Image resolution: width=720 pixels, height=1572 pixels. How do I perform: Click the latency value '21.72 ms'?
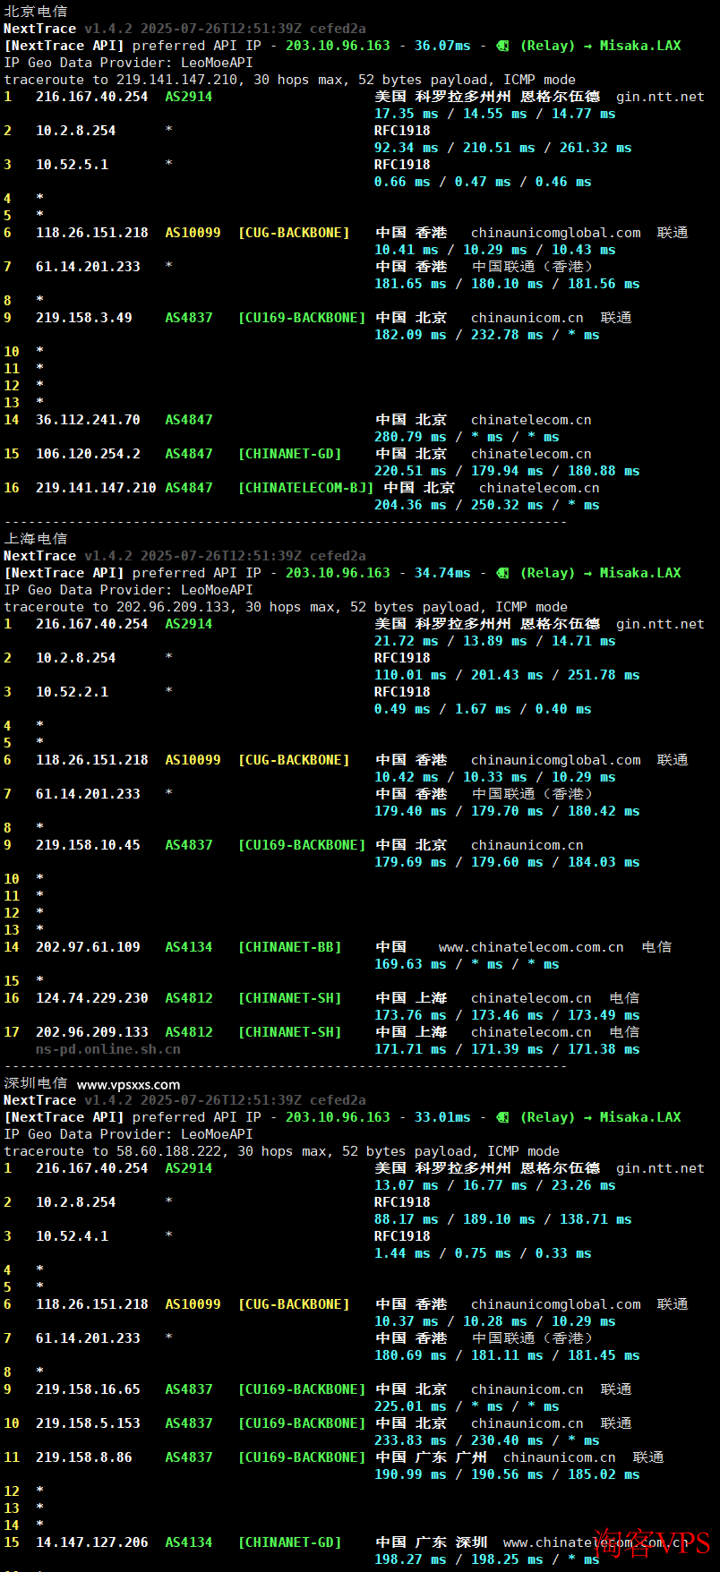tap(407, 641)
